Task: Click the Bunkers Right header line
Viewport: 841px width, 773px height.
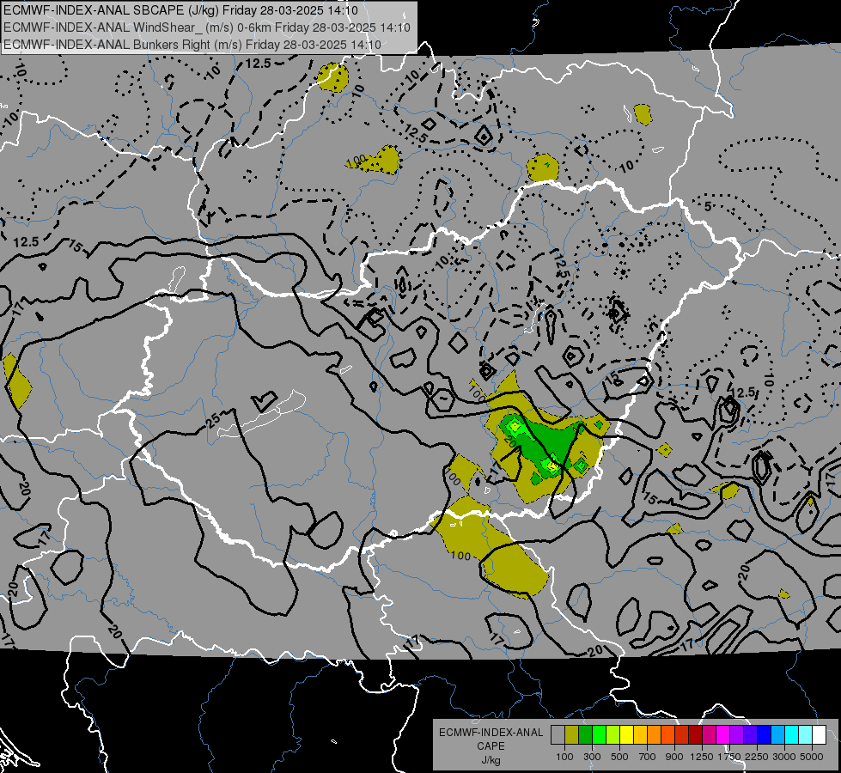Action: 192,45
